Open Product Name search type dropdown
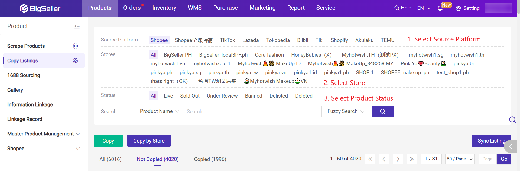The width and height of the screenshot is (520, 171). [x=158, y=111]
